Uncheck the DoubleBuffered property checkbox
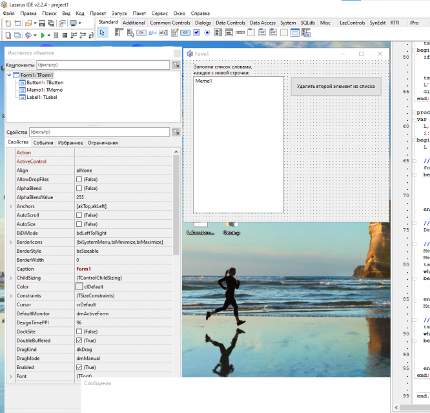The image size is (430, 413). pos(79,340)
